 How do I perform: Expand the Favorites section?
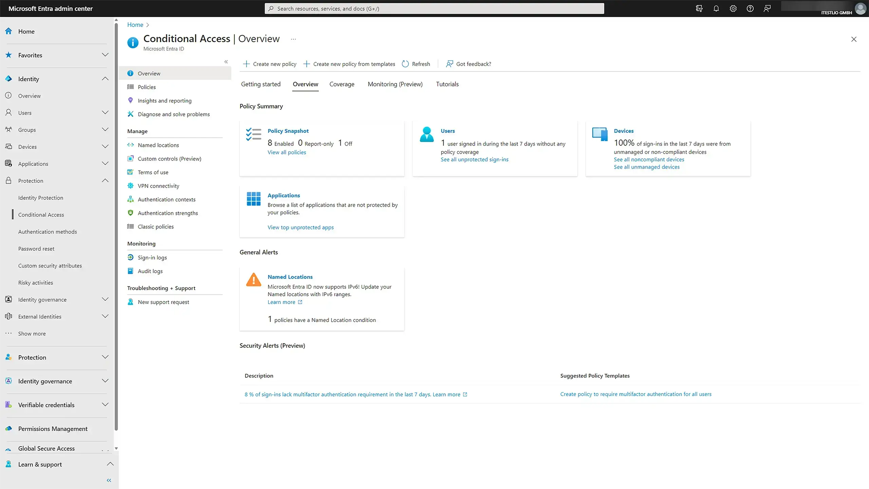[105, 55]
